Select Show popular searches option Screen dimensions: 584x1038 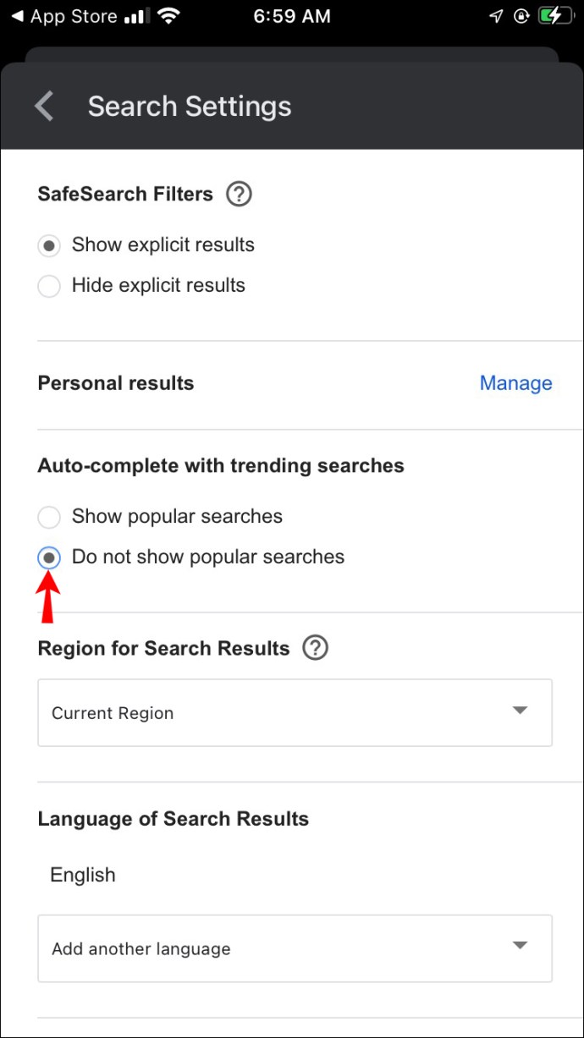point(49,517)
